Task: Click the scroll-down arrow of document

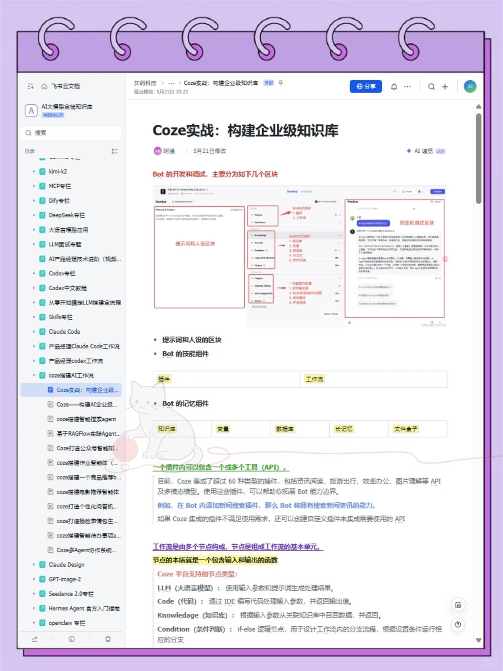Action: pyautogui.click(x=478, y=640)
